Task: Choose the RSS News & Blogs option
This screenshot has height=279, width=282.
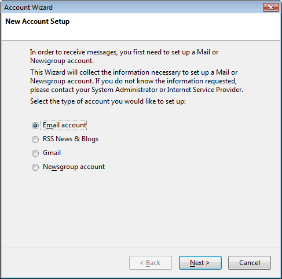Action: [x=35, y=139]
